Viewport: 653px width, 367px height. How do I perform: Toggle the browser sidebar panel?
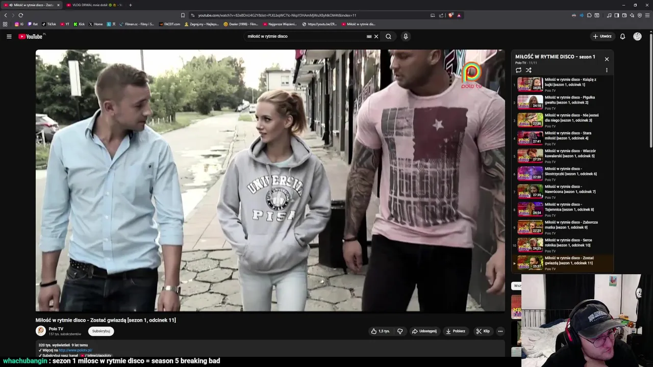[617, 15]
